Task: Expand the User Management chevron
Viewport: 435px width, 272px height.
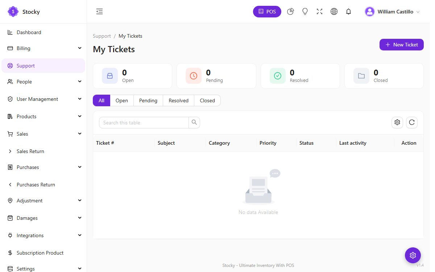Action: click(80, 99)
